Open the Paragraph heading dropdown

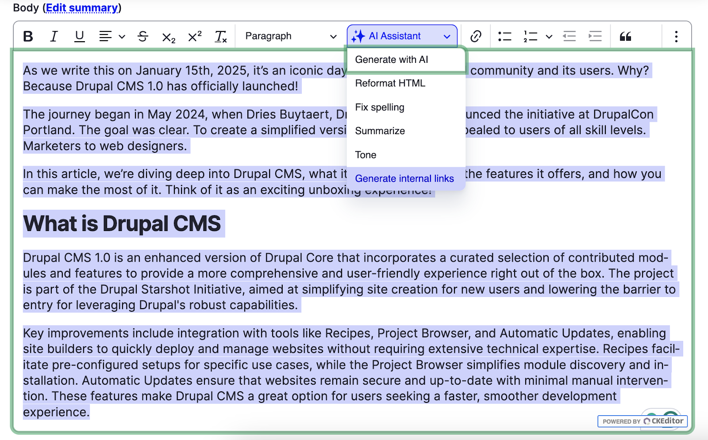coord(291,36)
